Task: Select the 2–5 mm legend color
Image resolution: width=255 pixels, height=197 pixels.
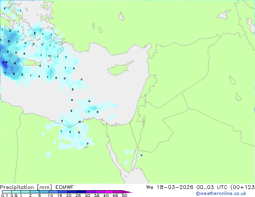Action: tap(35, 192)
